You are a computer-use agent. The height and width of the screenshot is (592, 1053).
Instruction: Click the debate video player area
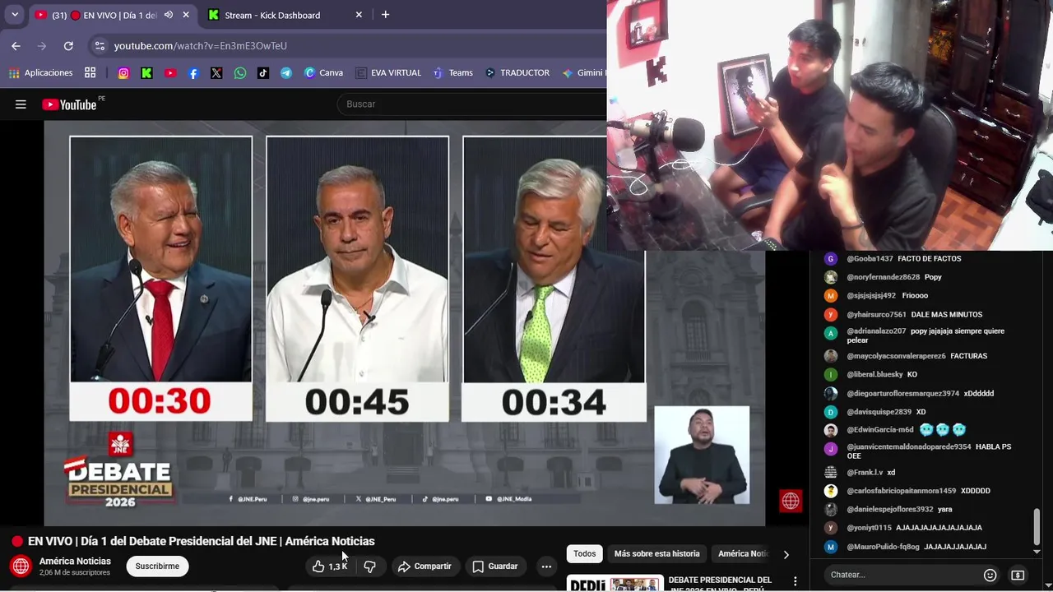pos(404,323)
